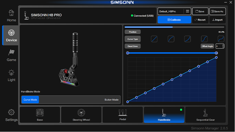Click the 48.4% position value
The width and height of the screenshot is (235, 132).
(x=221, y=32)
